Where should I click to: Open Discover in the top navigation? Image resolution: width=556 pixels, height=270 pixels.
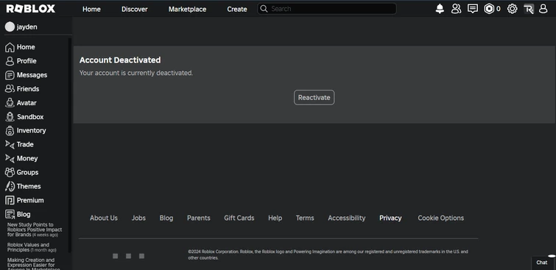[134, 10]
